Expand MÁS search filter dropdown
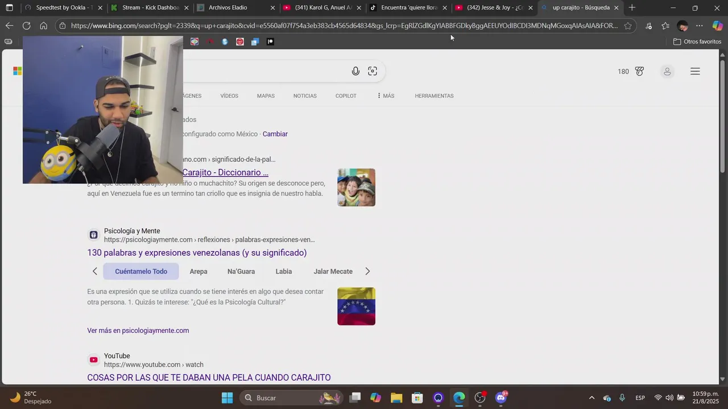Screen dimensions: 728x409 pyautogui.click(x=386, y=96)
